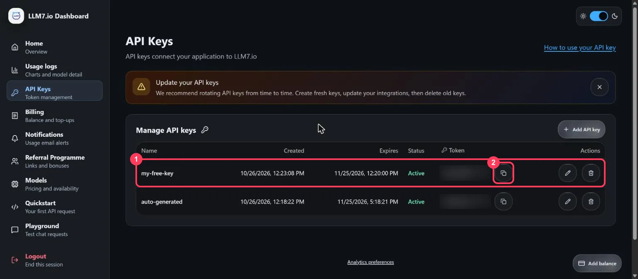Click the blurred token of auto-generated

[465, 202]
